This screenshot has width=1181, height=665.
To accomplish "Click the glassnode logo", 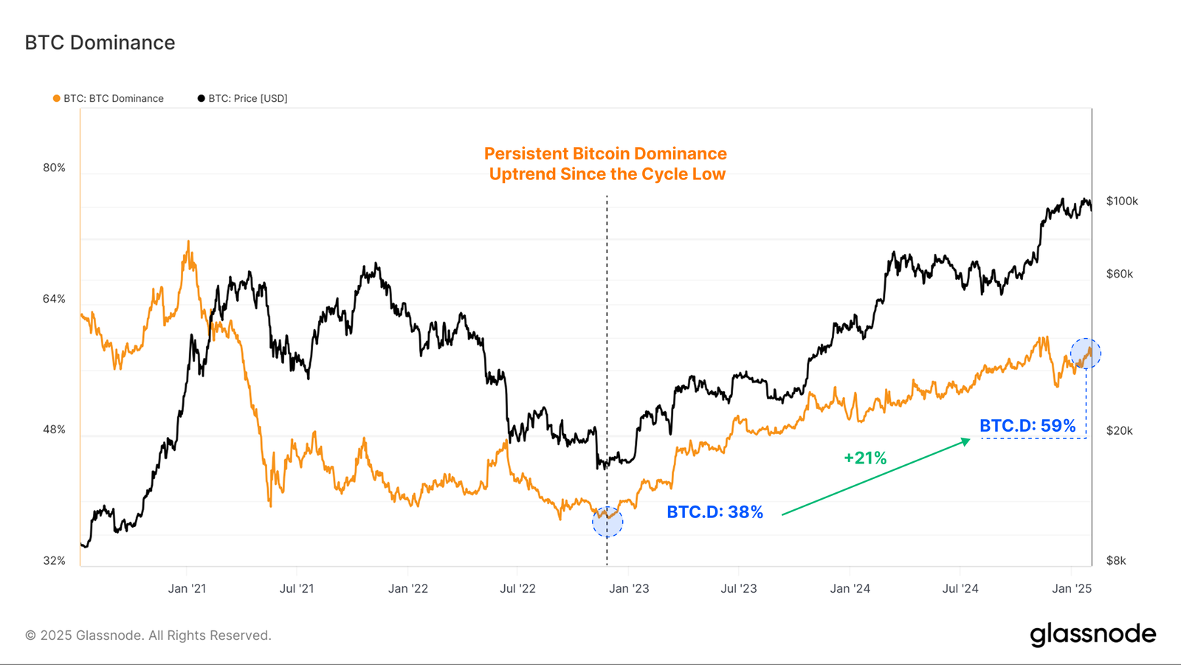I will 1092,634.
